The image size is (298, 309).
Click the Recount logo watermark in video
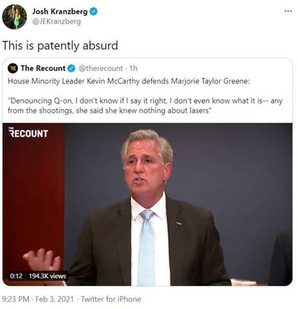28,132
